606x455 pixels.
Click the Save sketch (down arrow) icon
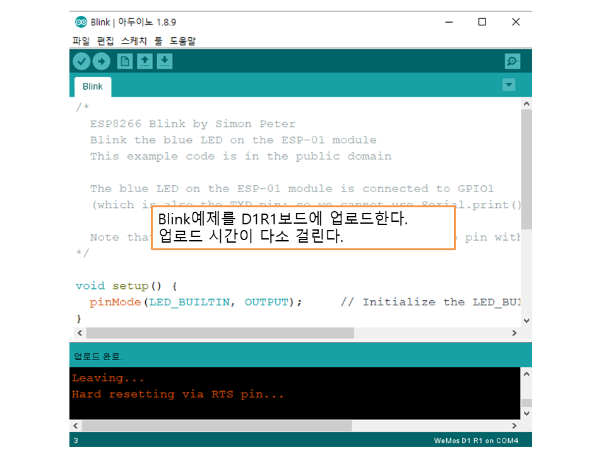click(x=165, y=61)
